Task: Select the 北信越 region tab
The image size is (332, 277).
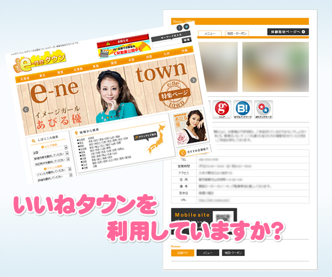Action: (78, 69)
